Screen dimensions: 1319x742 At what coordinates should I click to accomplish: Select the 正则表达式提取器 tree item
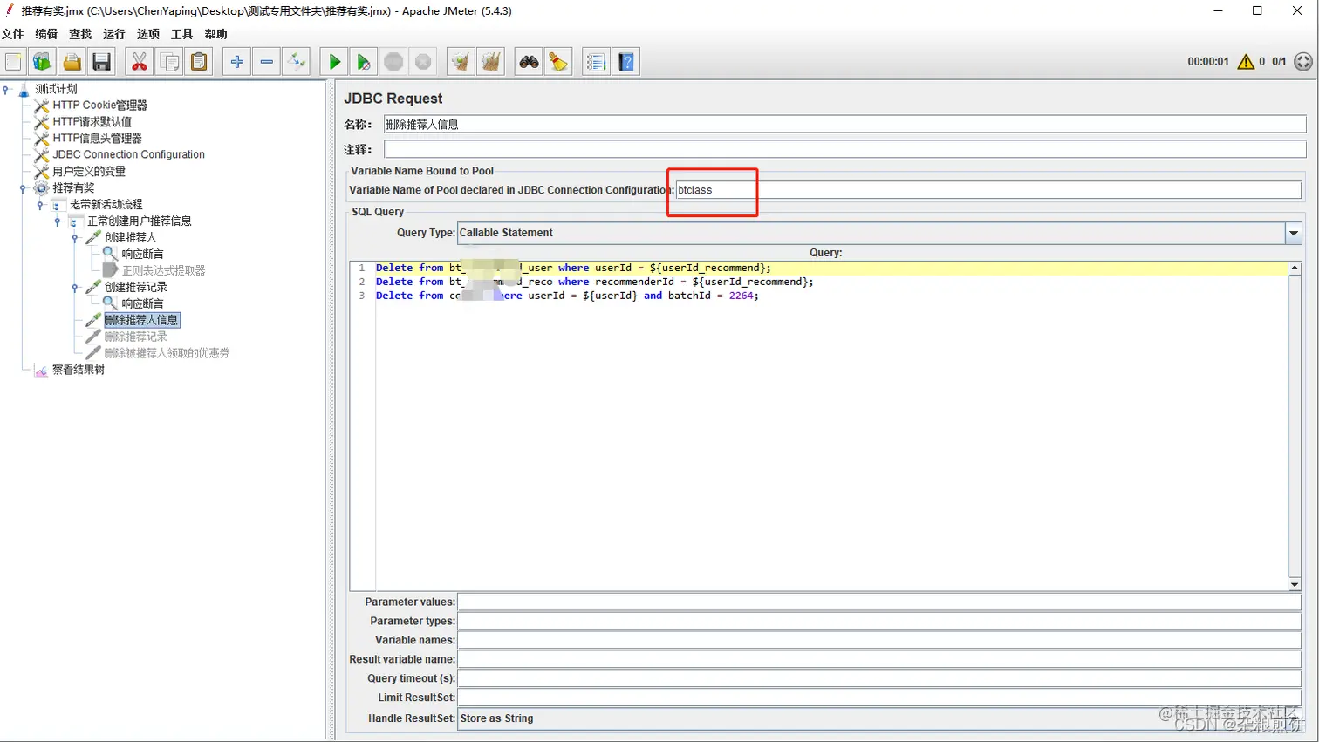[x=164, y=271]
